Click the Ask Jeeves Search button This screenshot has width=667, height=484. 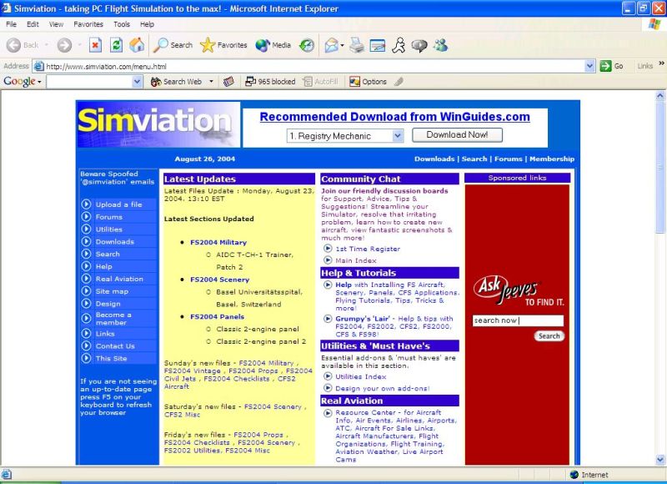[549, 335]
